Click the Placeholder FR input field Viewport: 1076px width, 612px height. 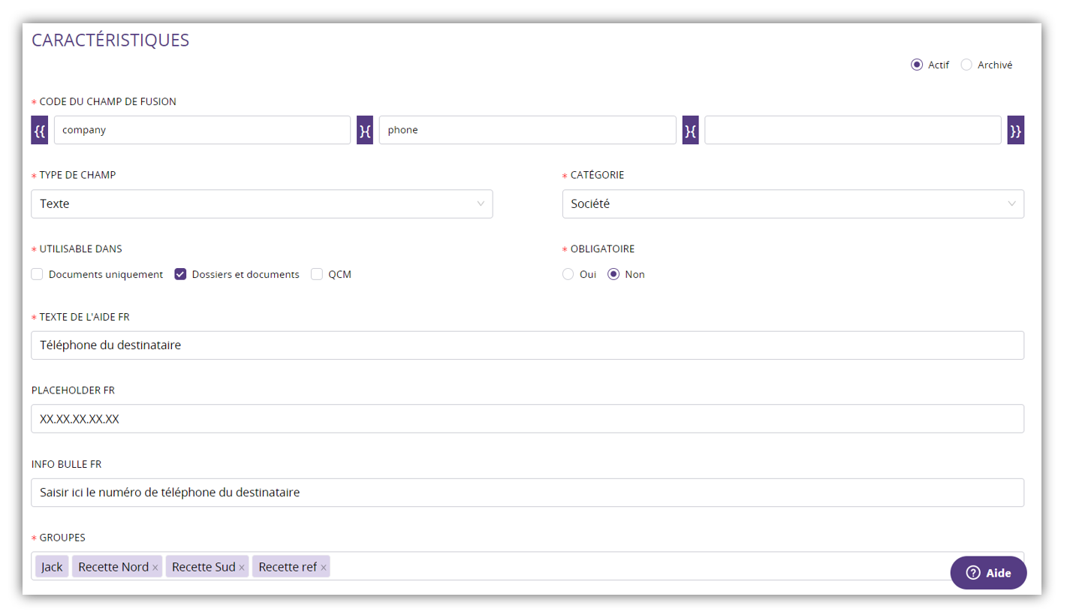coord(527,419)
